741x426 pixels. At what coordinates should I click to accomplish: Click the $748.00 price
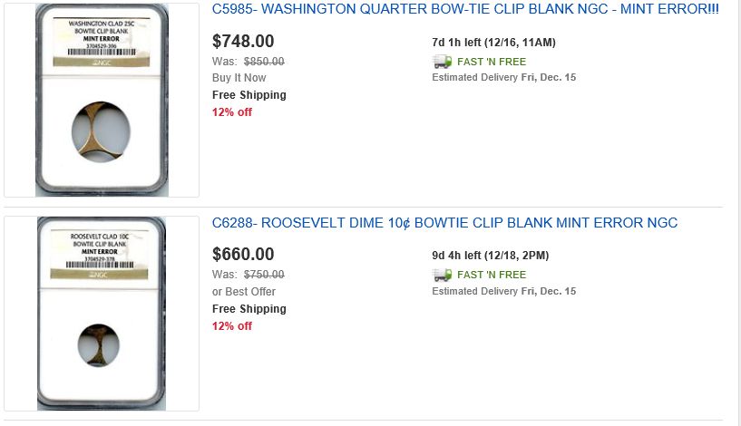point(243,41)
